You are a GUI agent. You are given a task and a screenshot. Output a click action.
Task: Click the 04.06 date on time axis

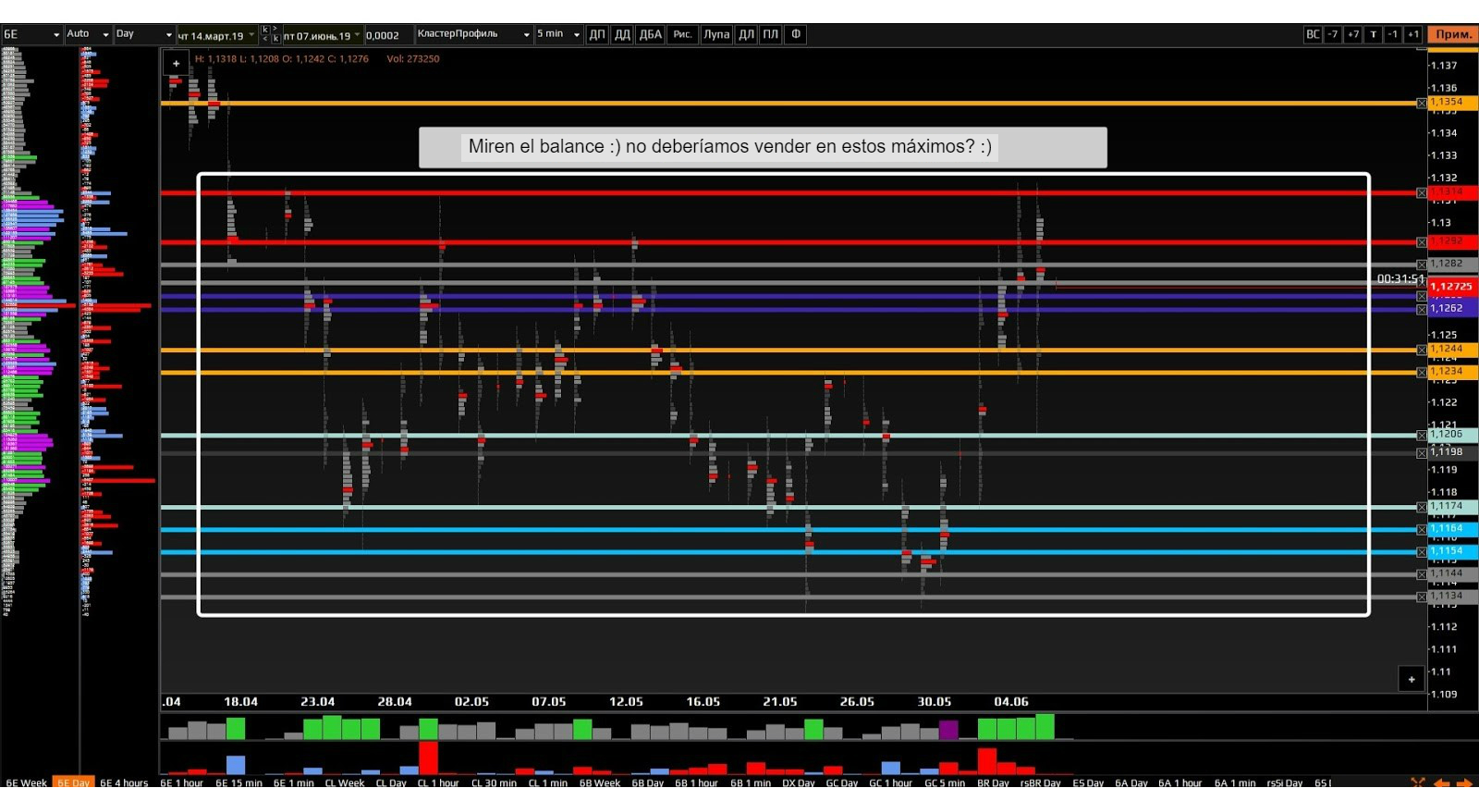point(1011,702)
